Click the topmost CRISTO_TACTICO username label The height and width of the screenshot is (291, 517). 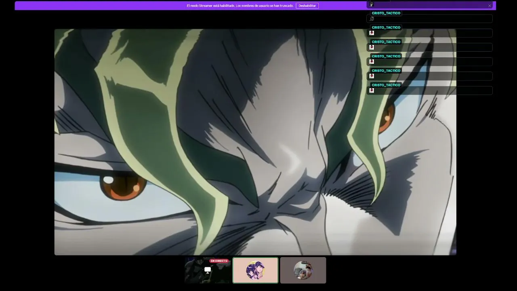click(386, 13)
